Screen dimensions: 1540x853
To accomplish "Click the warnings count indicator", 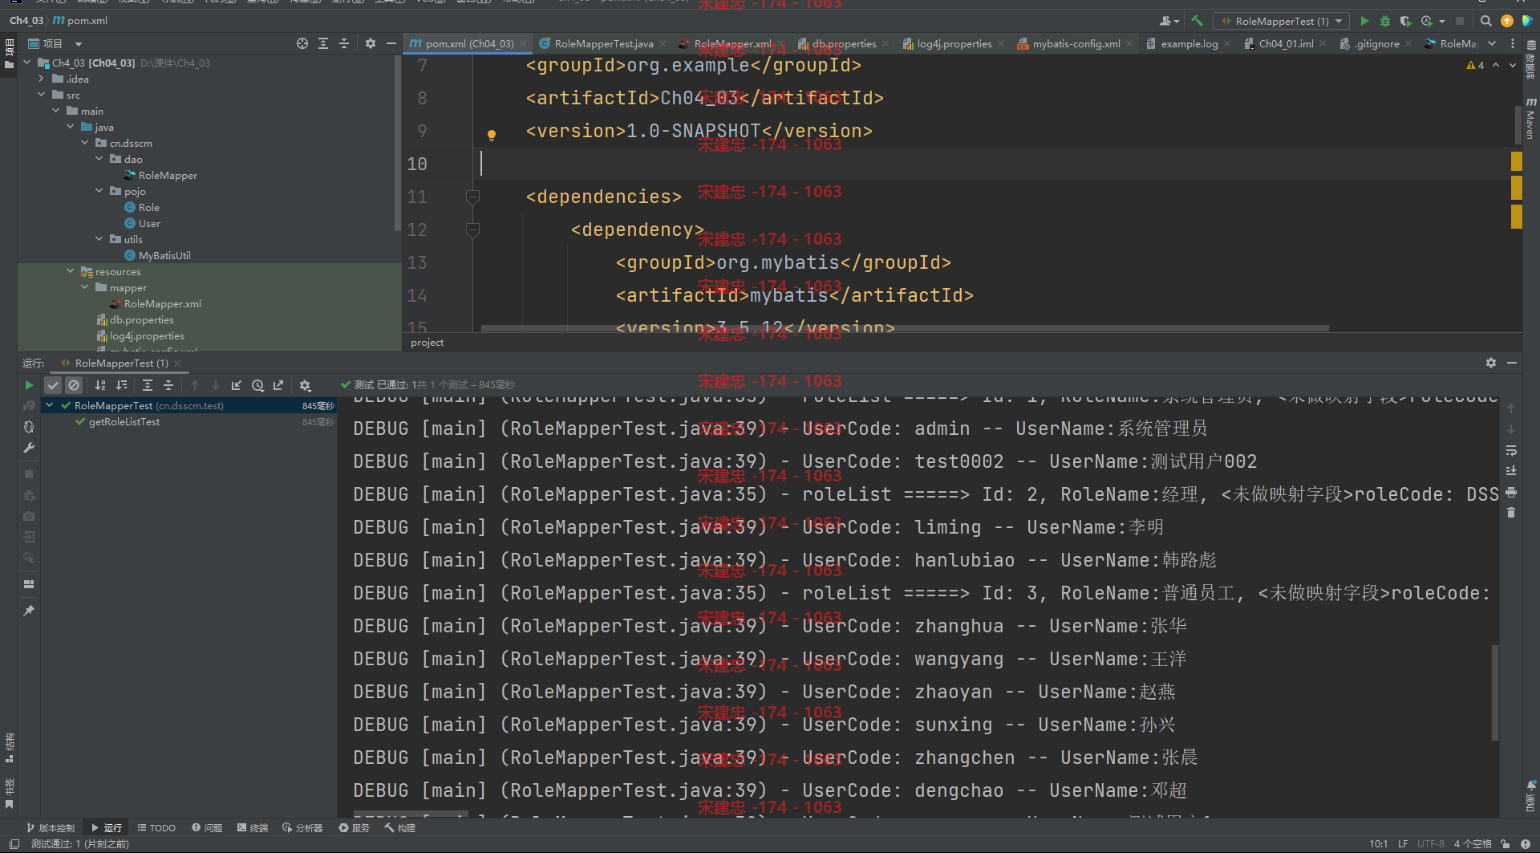I will (1475, 65).
